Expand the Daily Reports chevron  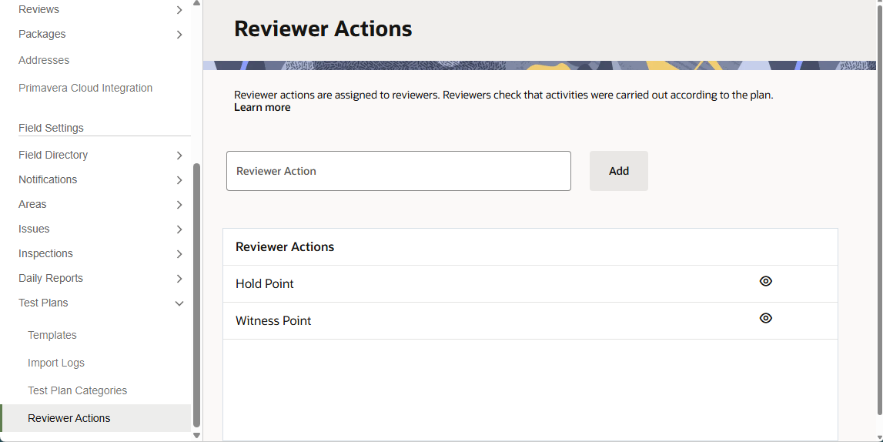point(179,279)
